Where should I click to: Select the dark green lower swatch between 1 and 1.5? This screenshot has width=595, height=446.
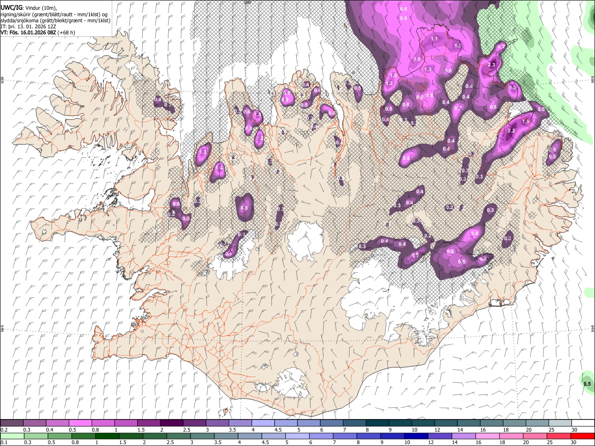[107, 436]
